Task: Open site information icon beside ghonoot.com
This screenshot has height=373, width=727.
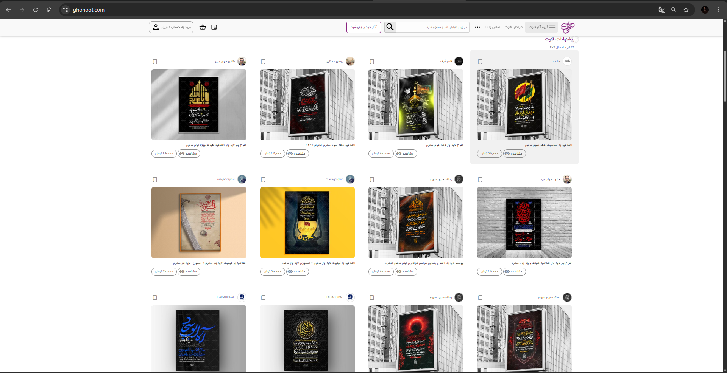Action: pos(66,10)
